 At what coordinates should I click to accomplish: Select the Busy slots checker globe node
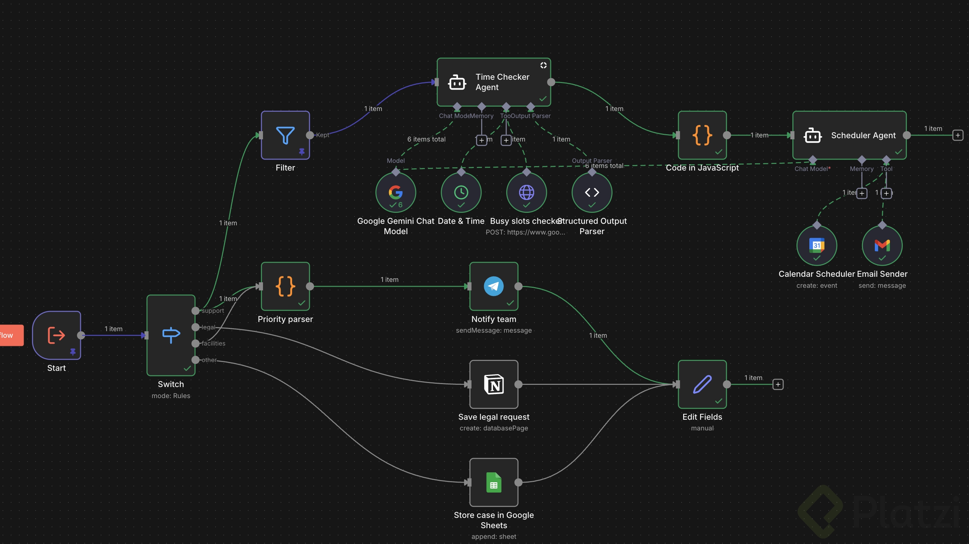[x=526, y=193]
